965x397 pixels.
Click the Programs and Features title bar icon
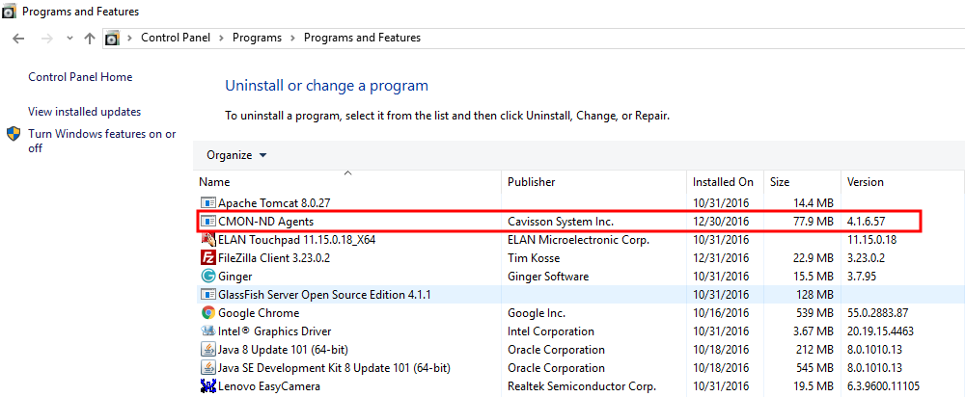(x=10, y=11)
